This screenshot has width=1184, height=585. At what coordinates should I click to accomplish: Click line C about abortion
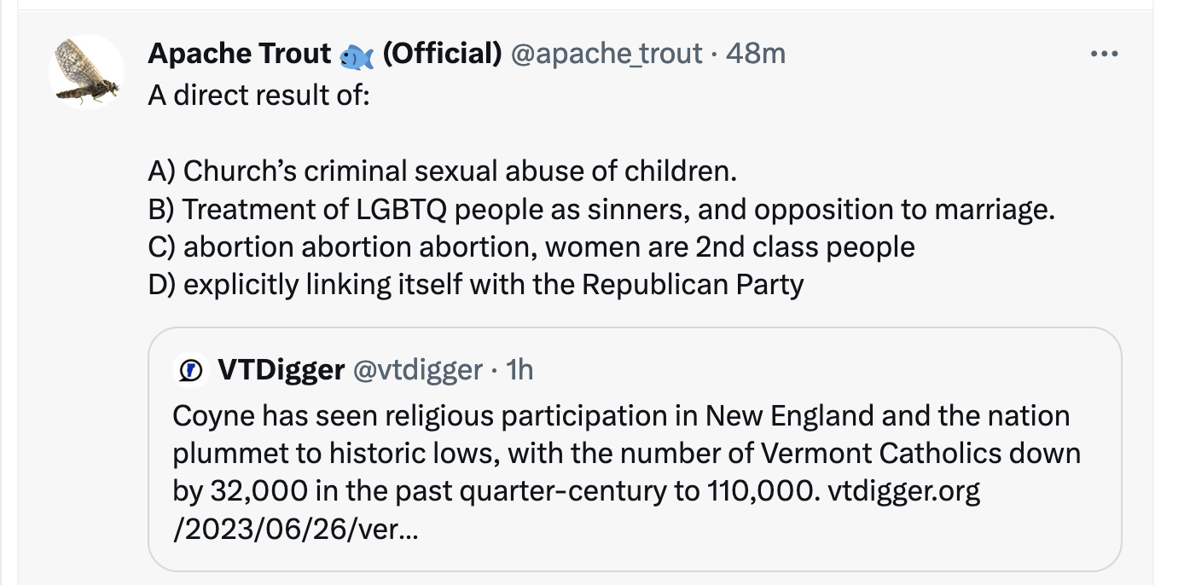coord(531,246)
